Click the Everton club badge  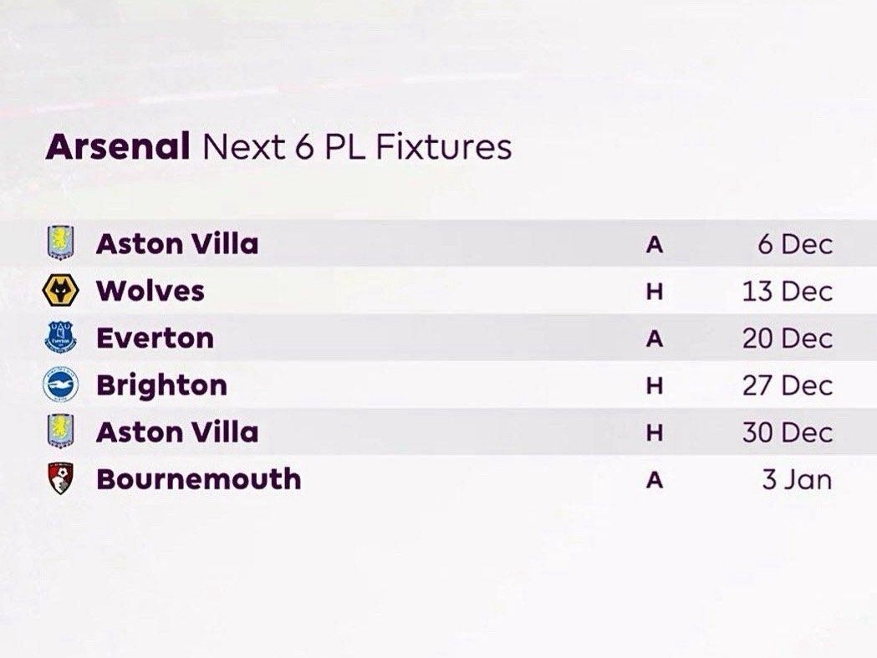[60, 338]
